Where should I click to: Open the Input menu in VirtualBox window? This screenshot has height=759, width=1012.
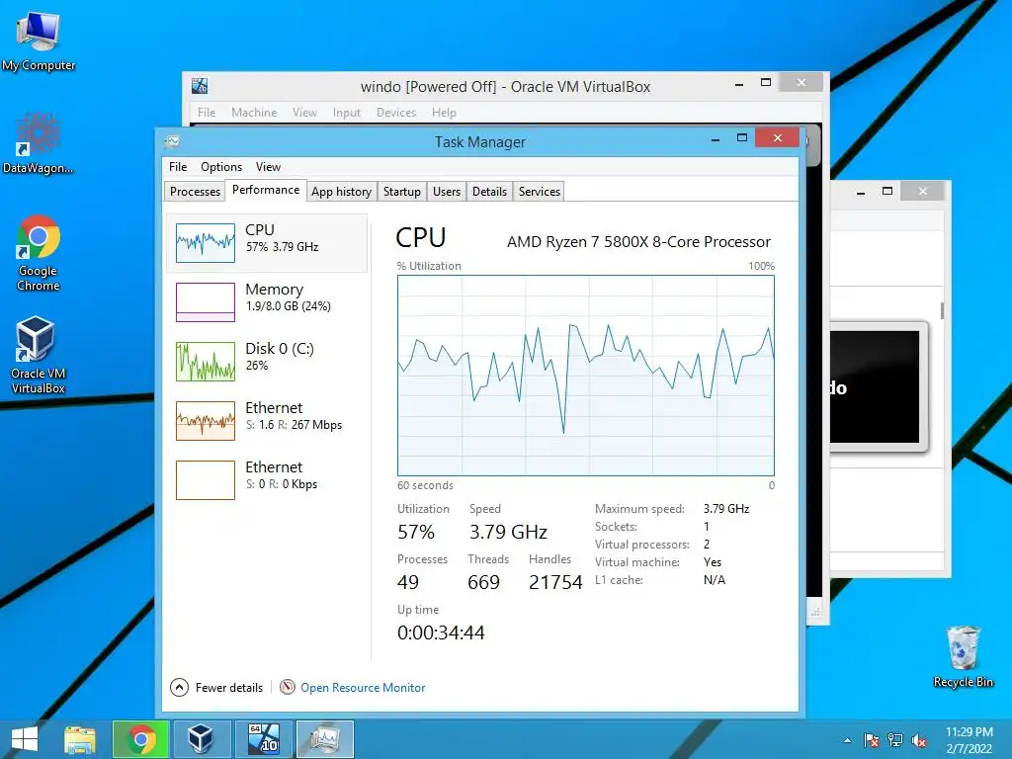347,113
